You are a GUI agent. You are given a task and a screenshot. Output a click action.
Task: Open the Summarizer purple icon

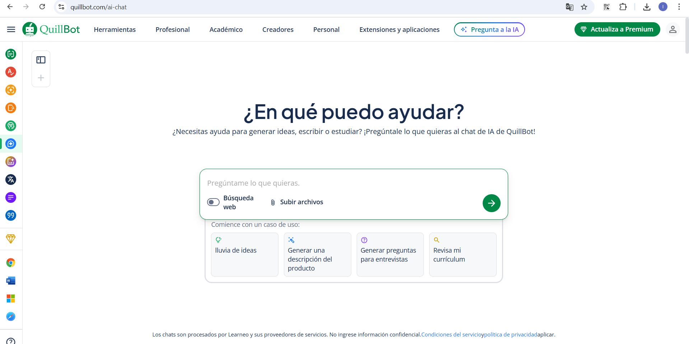(11, 197)
